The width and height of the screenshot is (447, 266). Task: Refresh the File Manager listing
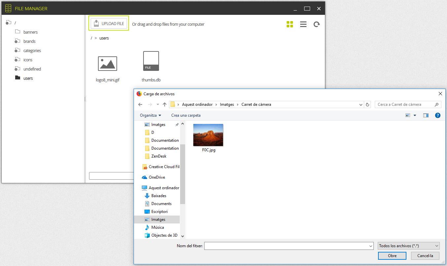pos(317,24)
